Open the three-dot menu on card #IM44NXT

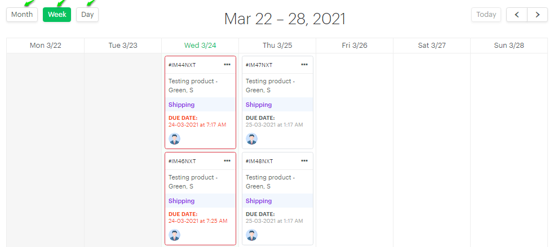pyautogui.click(x=227, y=65)
